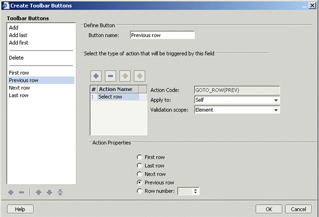The width and height of the screenshot is (319, 217).
Task: Click the # column header in the action table
Action: (x=94, y=89)
